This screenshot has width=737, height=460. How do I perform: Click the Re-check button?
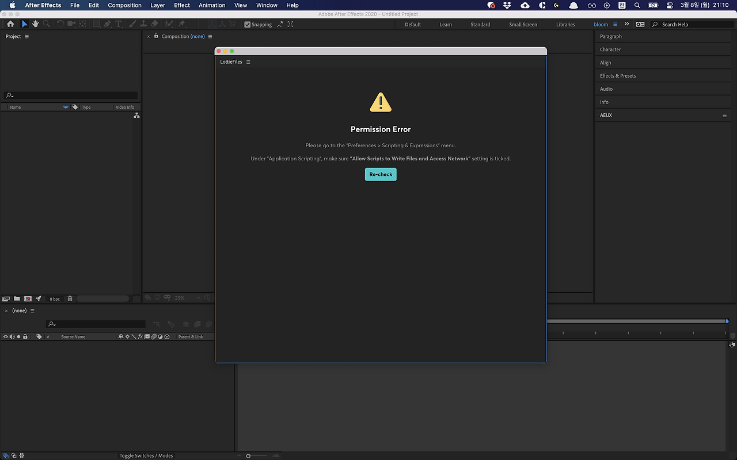(381, 174)
